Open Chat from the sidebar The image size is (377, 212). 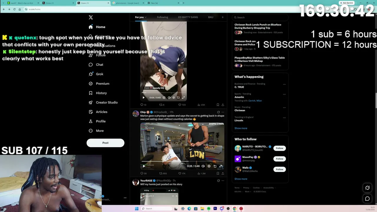click(x=96, y=64)
